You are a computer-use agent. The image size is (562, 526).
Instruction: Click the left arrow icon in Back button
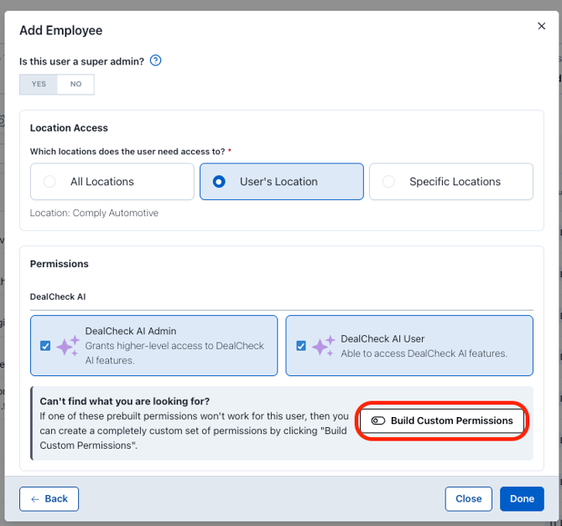(x=35, y=498)
